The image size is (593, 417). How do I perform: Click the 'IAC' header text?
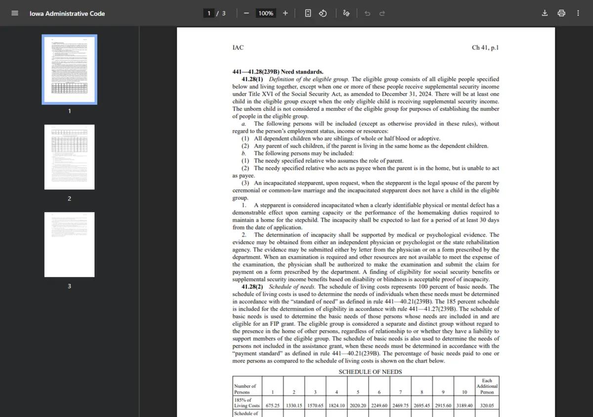[x=238, y=48]
